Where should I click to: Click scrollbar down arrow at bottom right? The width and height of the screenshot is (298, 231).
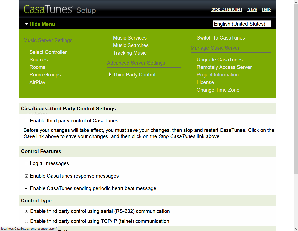tap(296, 229)
